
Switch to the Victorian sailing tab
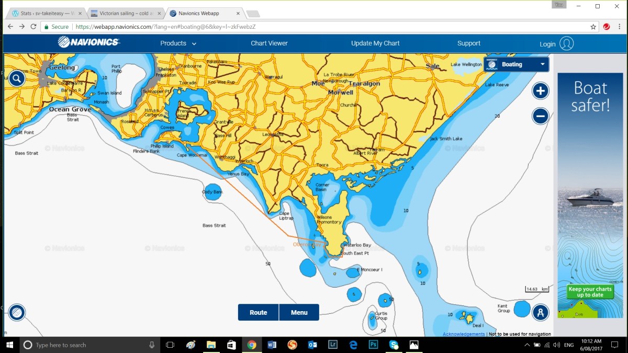[125, 13]
